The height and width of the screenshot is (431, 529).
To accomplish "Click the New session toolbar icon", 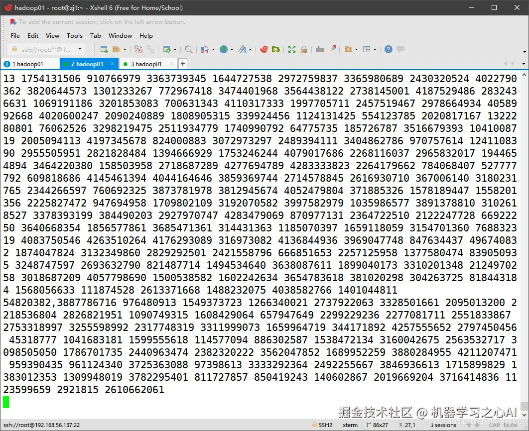I will click(104, 50).
